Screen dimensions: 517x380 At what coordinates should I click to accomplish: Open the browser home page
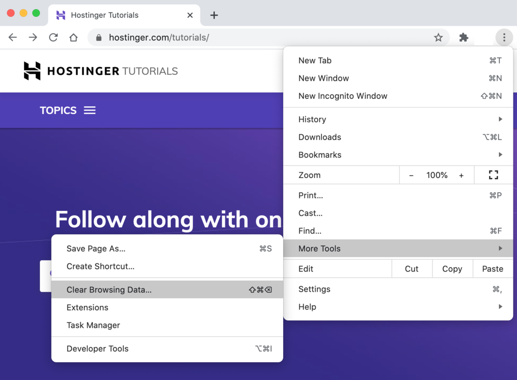pos(73,37)
